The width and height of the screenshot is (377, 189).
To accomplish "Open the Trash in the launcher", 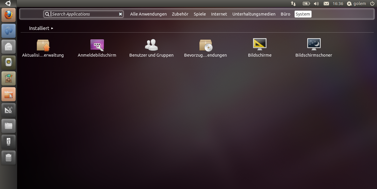I will point(9,158).
